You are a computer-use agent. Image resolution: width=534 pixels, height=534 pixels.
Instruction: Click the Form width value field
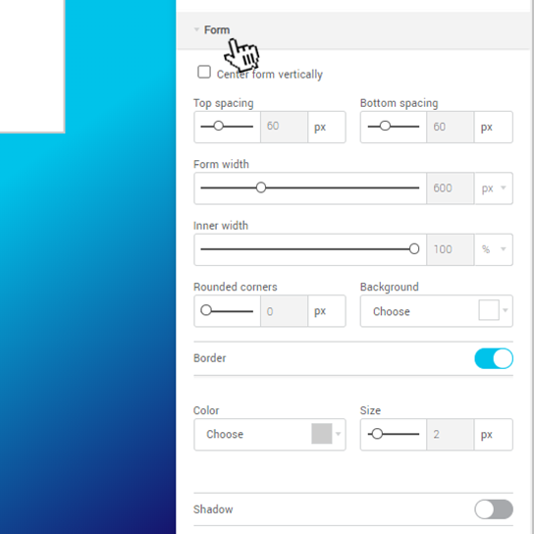click(451, 188)
